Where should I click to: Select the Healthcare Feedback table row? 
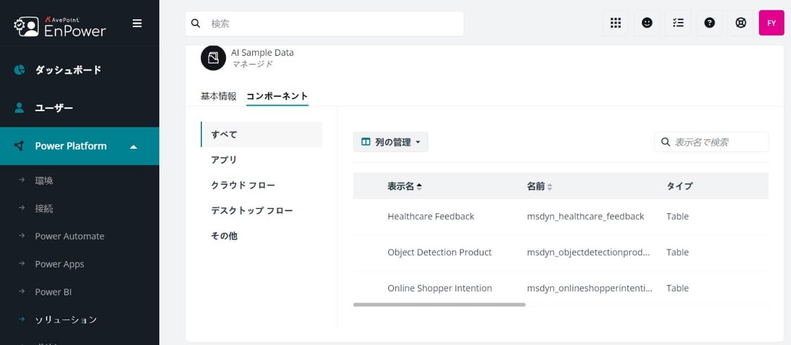(x=431, y=217)
